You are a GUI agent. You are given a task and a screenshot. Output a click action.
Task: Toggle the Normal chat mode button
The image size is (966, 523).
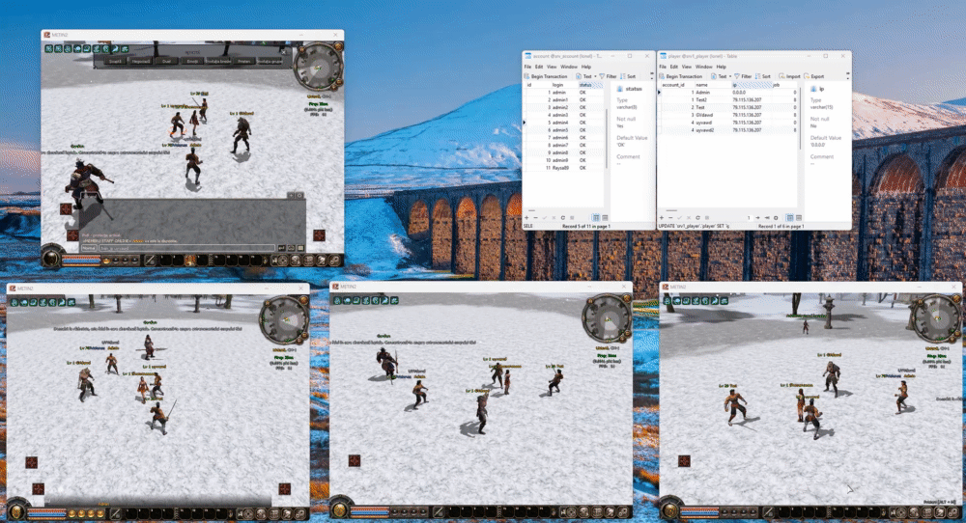pyautogui.click(x=89, y=248)
